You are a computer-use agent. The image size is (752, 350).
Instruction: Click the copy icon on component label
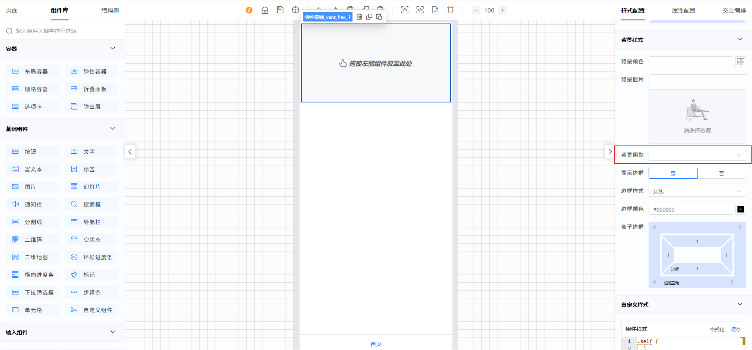tap(369, 17)
